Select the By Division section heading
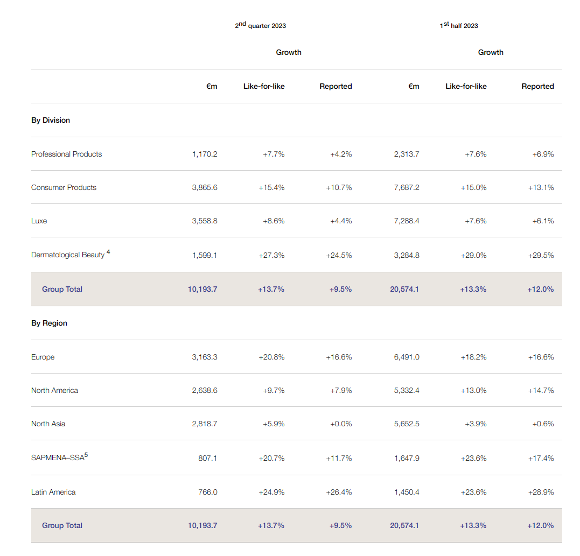The image size is (580, 556). click(50, 120)
